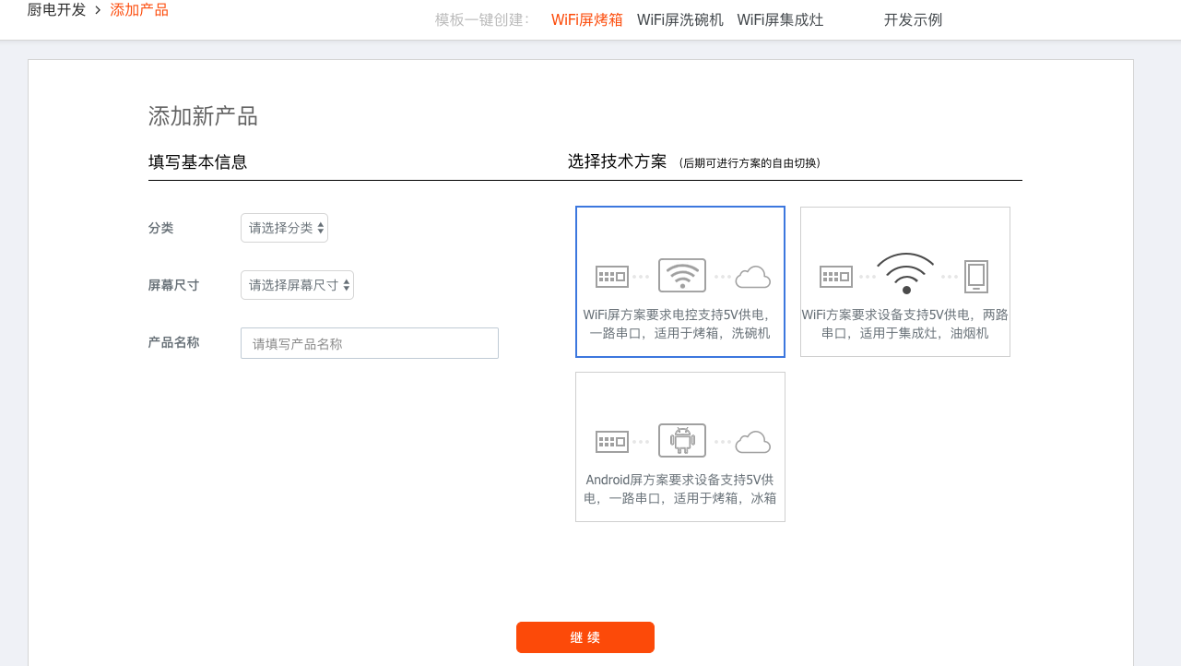
Task: Click the WiFi screen icon in first scheme card
Action: tap(681, 276)
